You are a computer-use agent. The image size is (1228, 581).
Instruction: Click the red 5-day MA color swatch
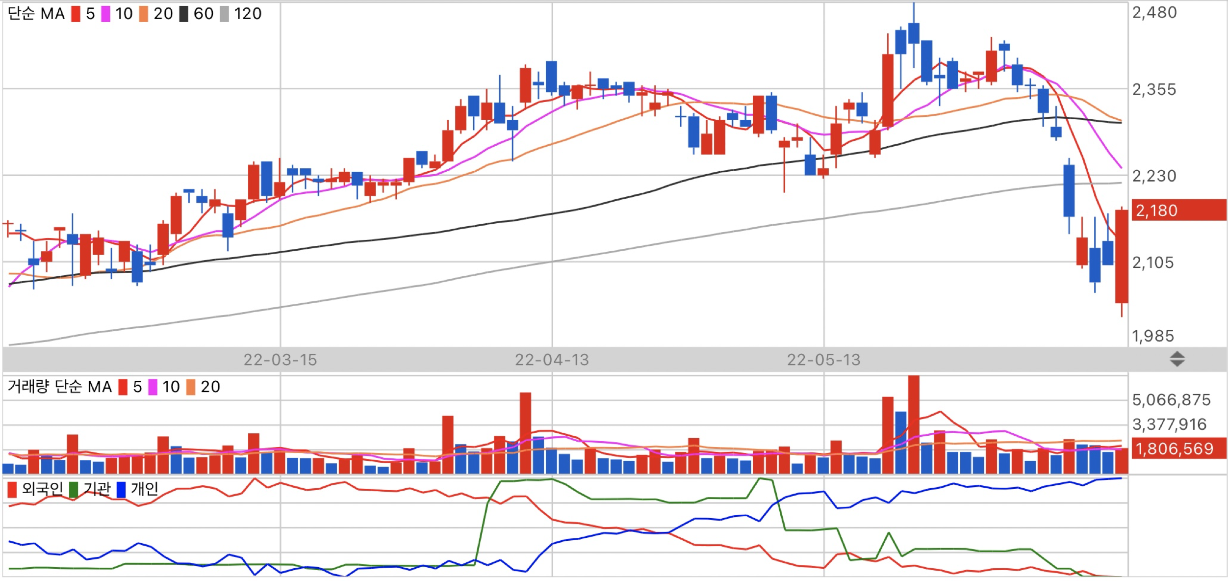coord(76,14)
